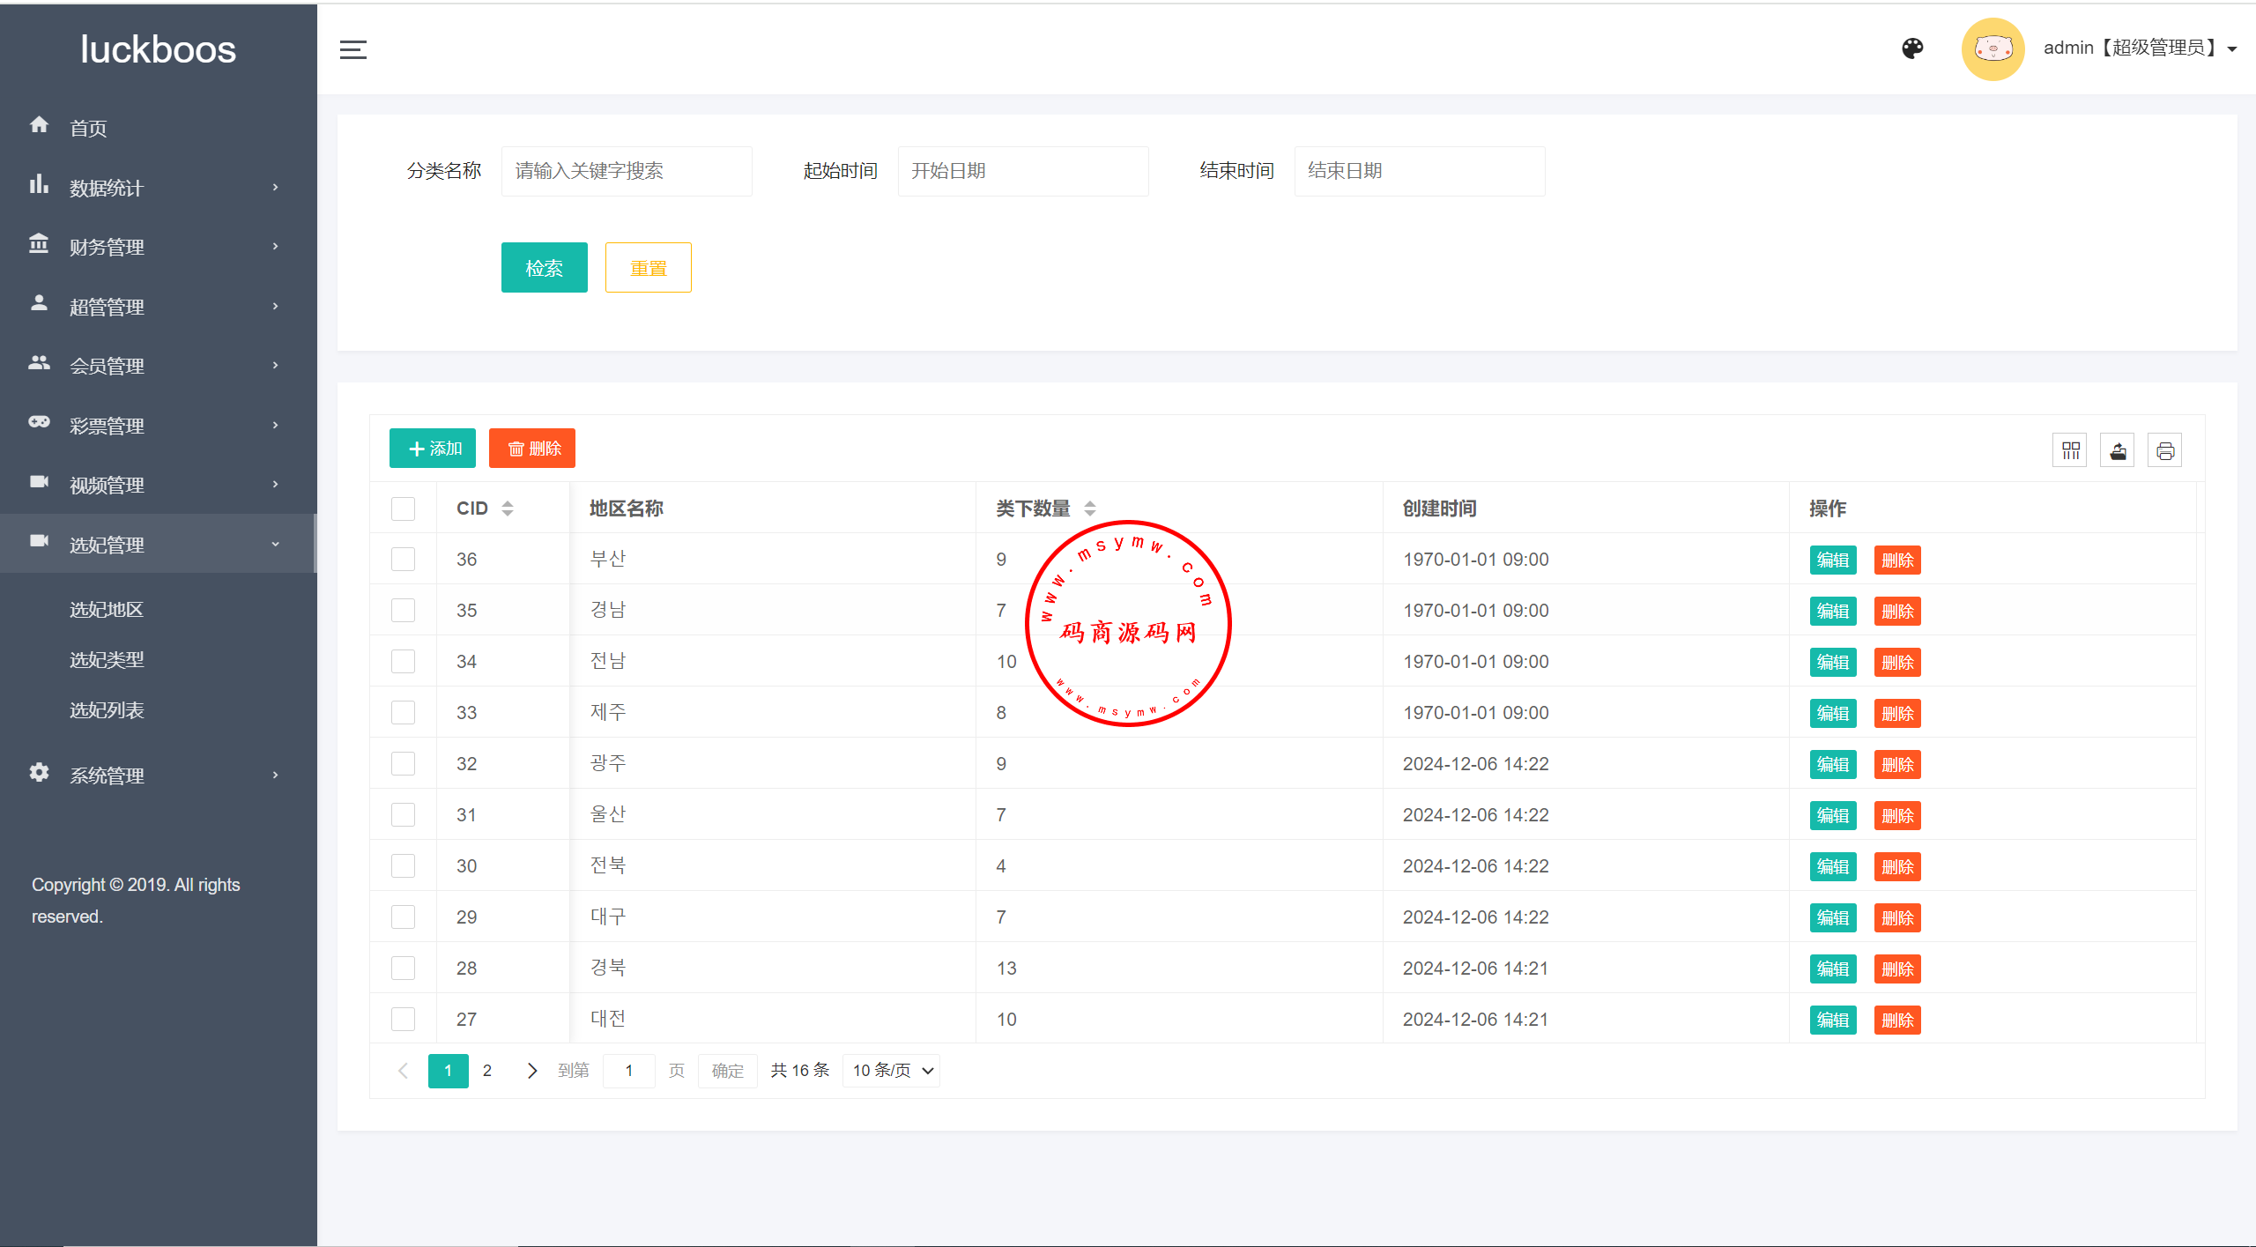Click the 重置 reset button

(x=648, y=268)
